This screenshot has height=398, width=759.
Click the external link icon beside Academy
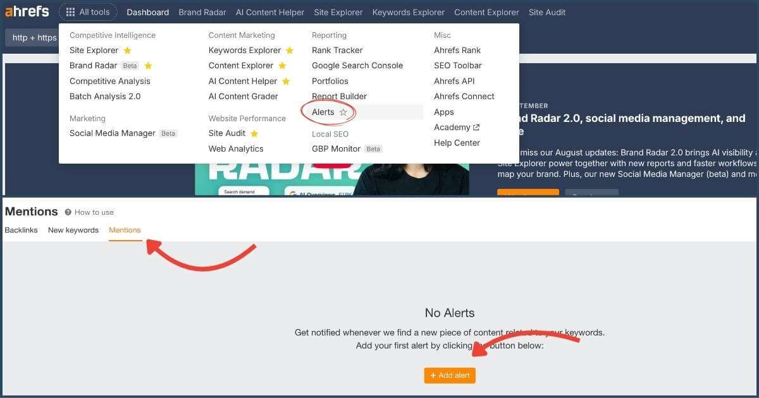click(476, 127)
